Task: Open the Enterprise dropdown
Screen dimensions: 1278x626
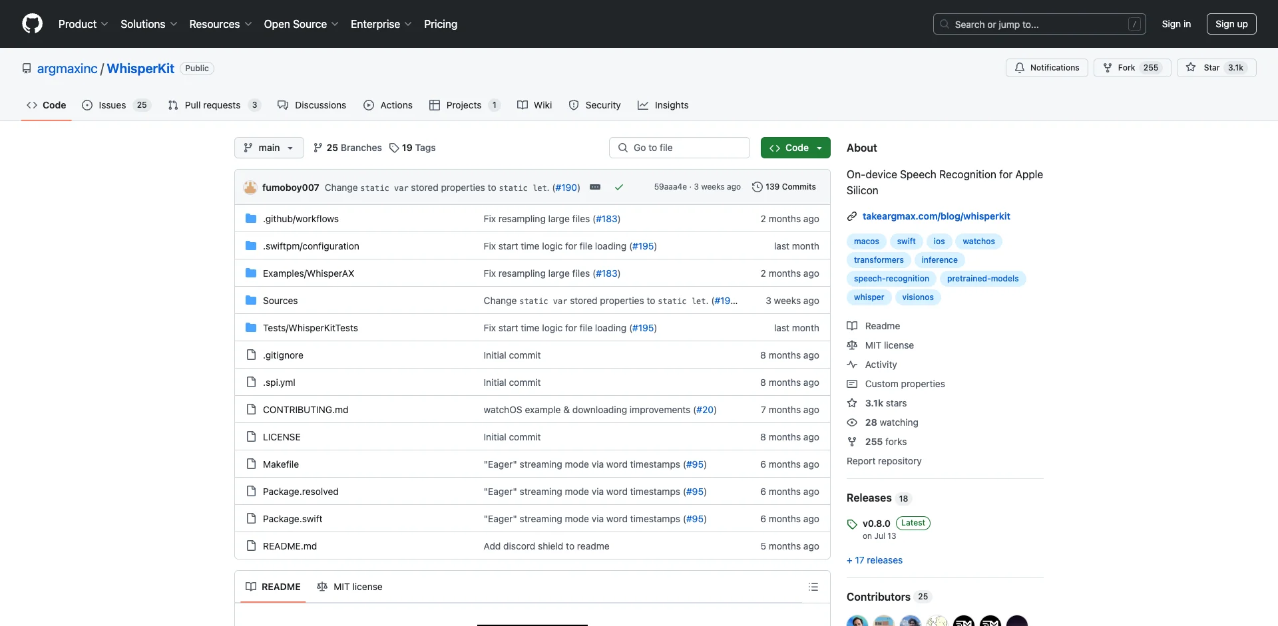Action: pyautogui.click(x=381, y=24)
